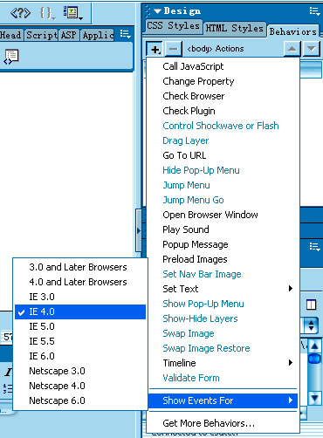Click the ordered list icon at left
The width and height of the screenshot is (323, 438).
point(8,388)
